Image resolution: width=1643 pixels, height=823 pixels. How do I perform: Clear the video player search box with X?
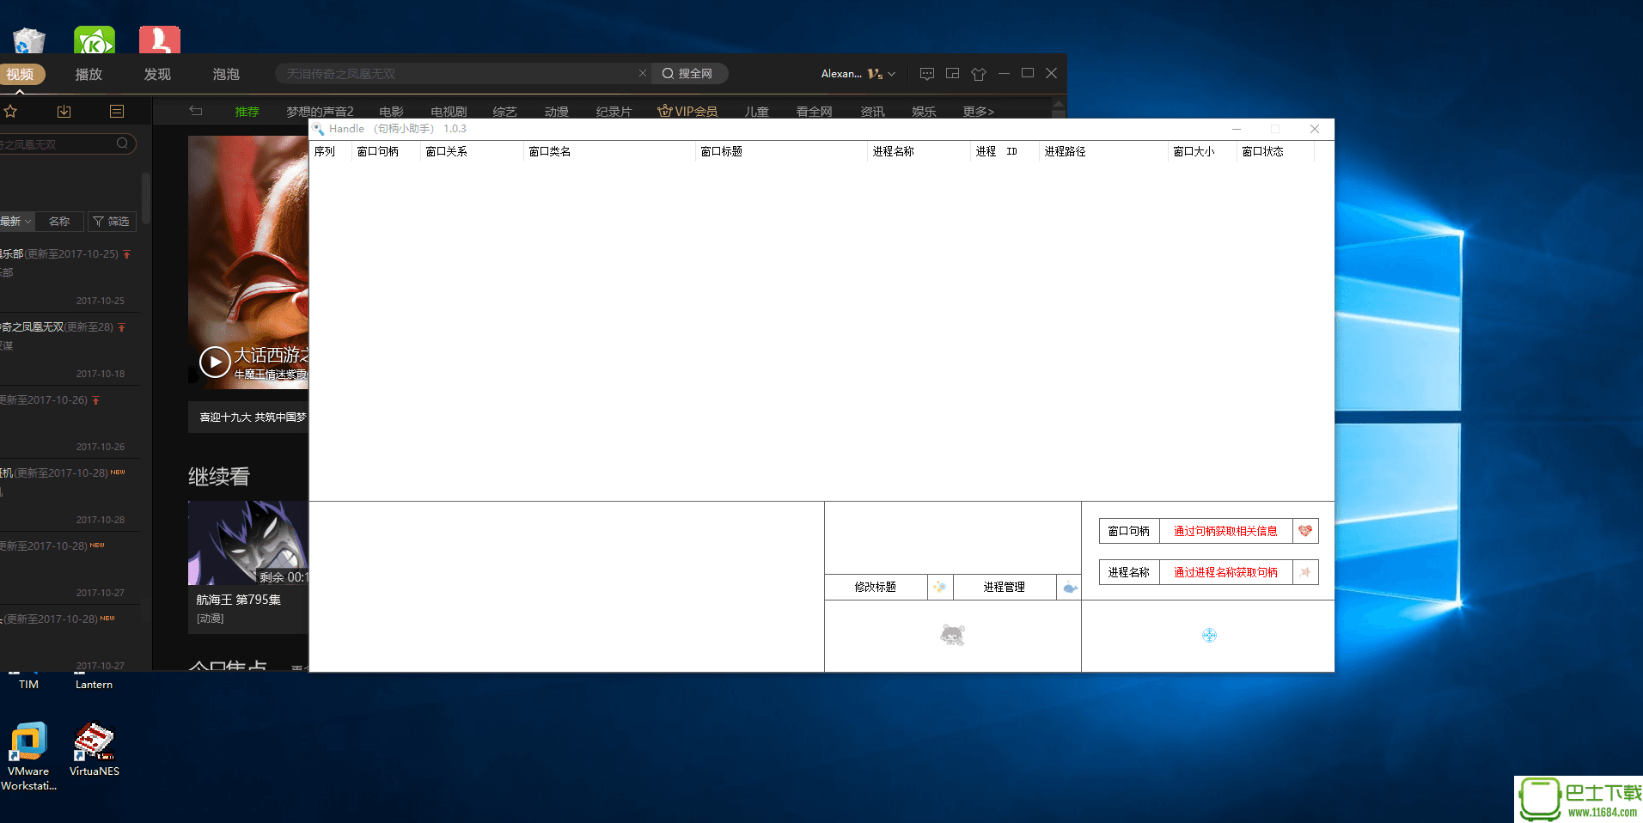click(642, 73)
